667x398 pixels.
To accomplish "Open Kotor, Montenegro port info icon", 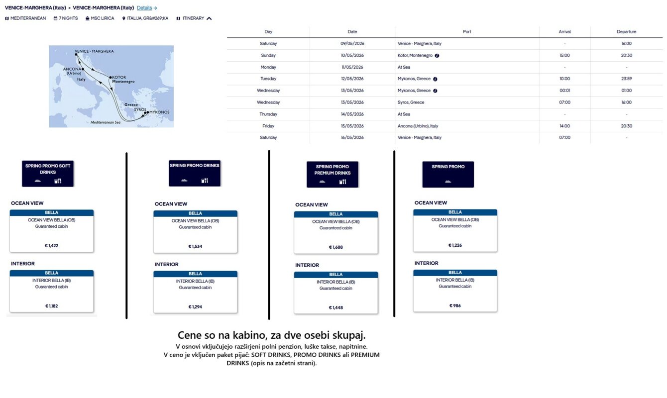I will coord(437,56).
